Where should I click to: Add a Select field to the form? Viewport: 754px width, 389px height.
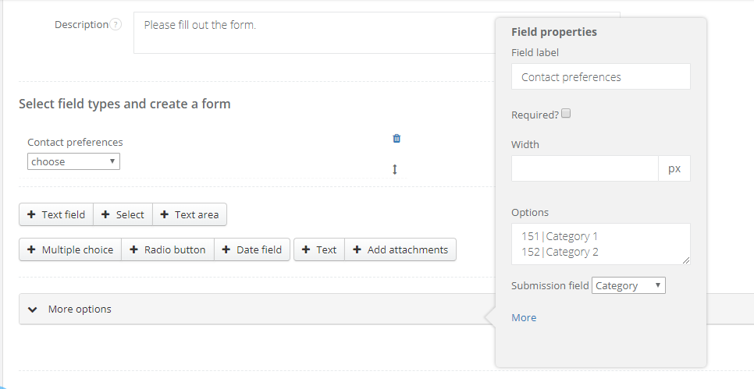(123, 214)
